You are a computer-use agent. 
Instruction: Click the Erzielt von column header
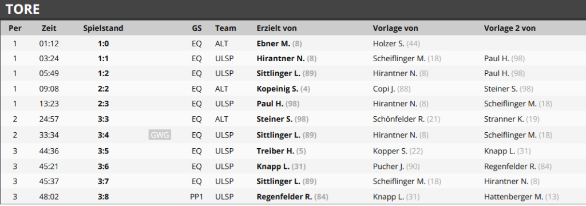point(277,28)
